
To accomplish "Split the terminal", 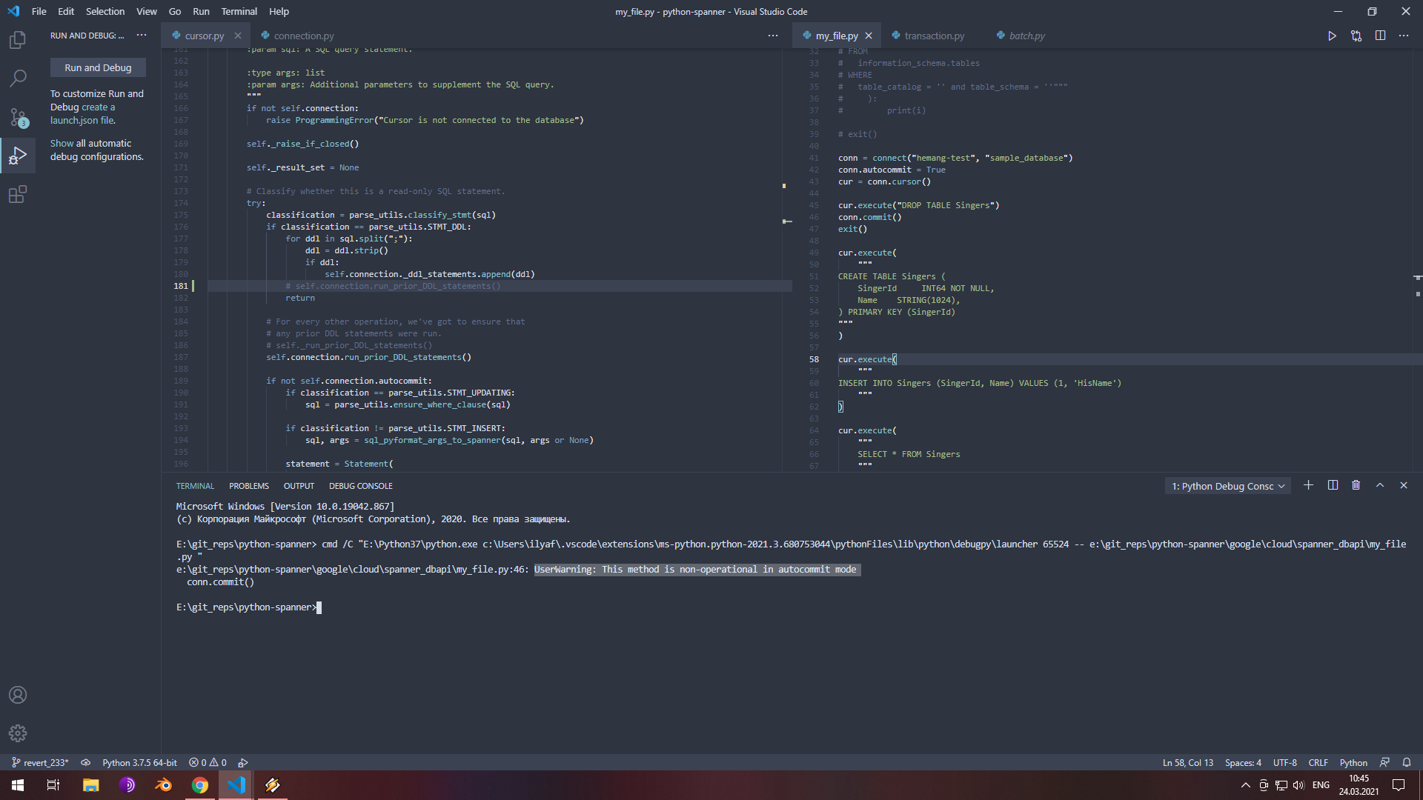I will (1333, 485).
